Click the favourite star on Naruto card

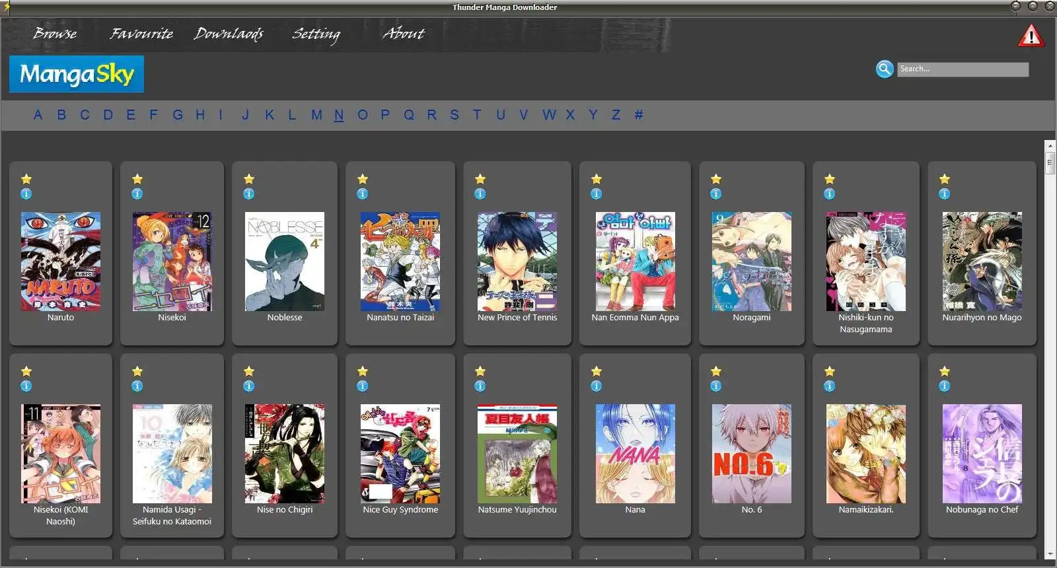click(26, 179)
